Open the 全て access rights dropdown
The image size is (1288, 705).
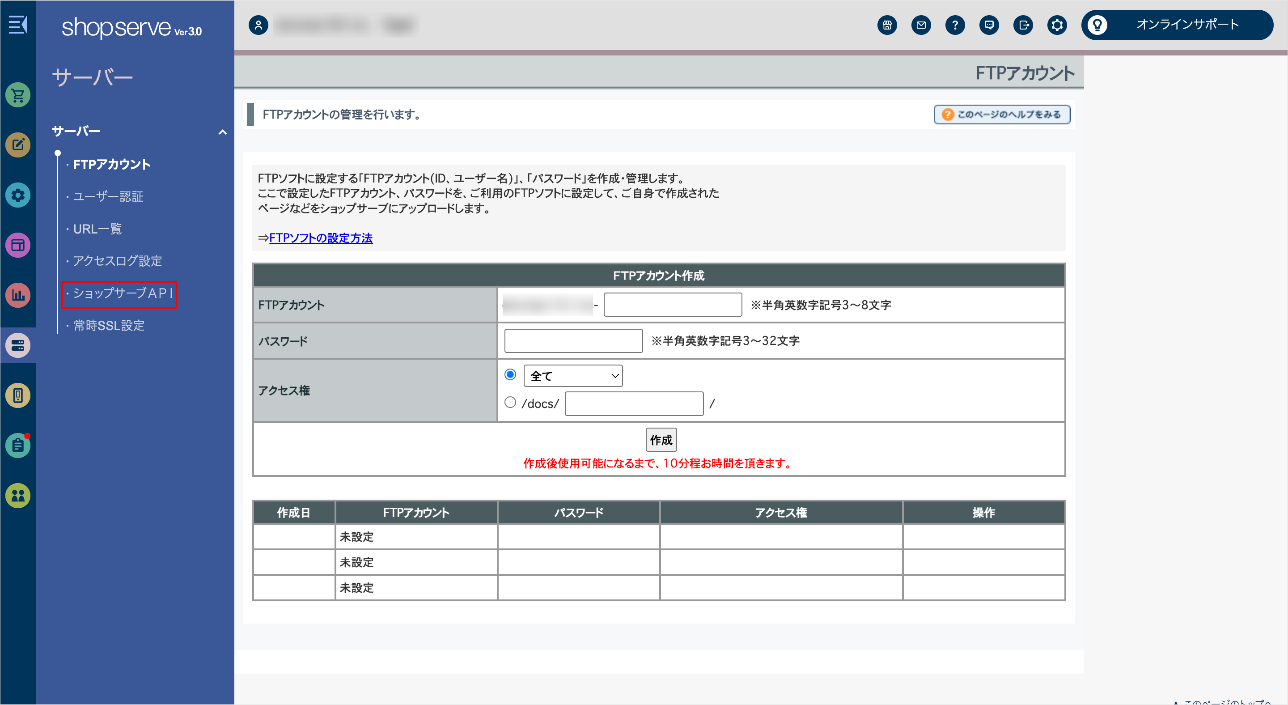pos(573,375)
